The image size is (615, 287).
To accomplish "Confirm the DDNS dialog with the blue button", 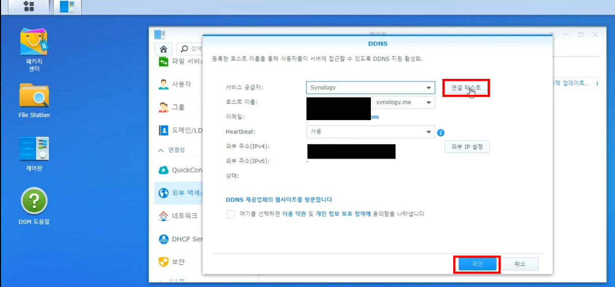I will [x=477, y=264].
